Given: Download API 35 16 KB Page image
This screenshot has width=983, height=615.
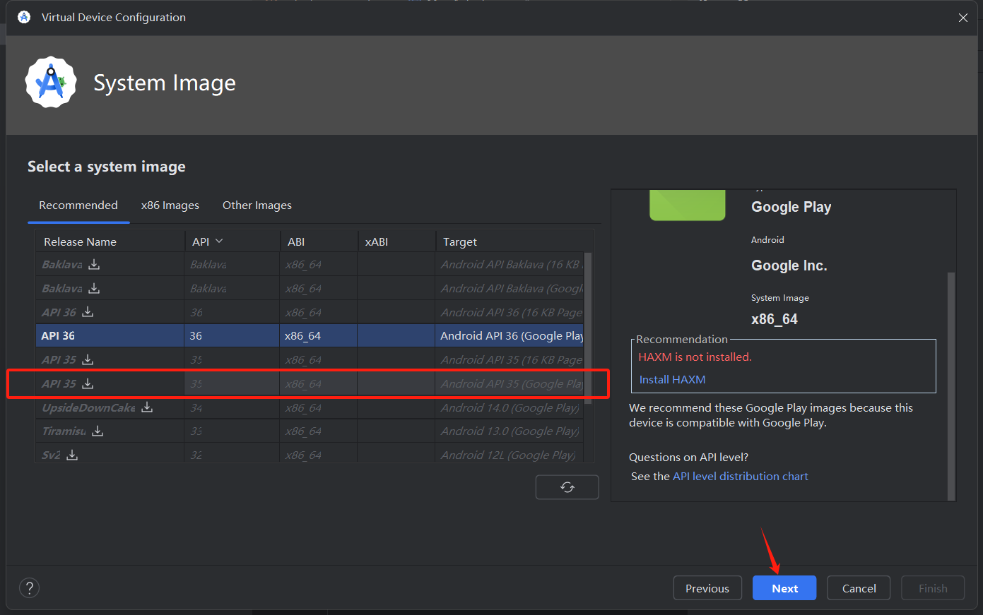Looking at the screenshot, I should point(88,359).
